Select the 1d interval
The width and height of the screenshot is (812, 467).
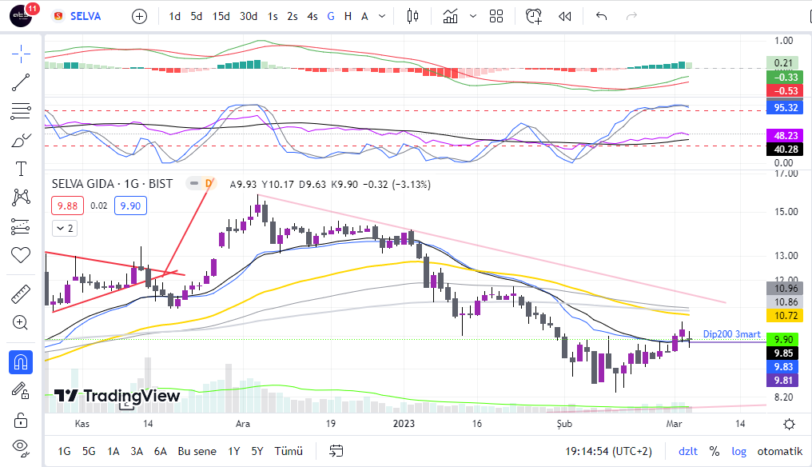(174, 16)
